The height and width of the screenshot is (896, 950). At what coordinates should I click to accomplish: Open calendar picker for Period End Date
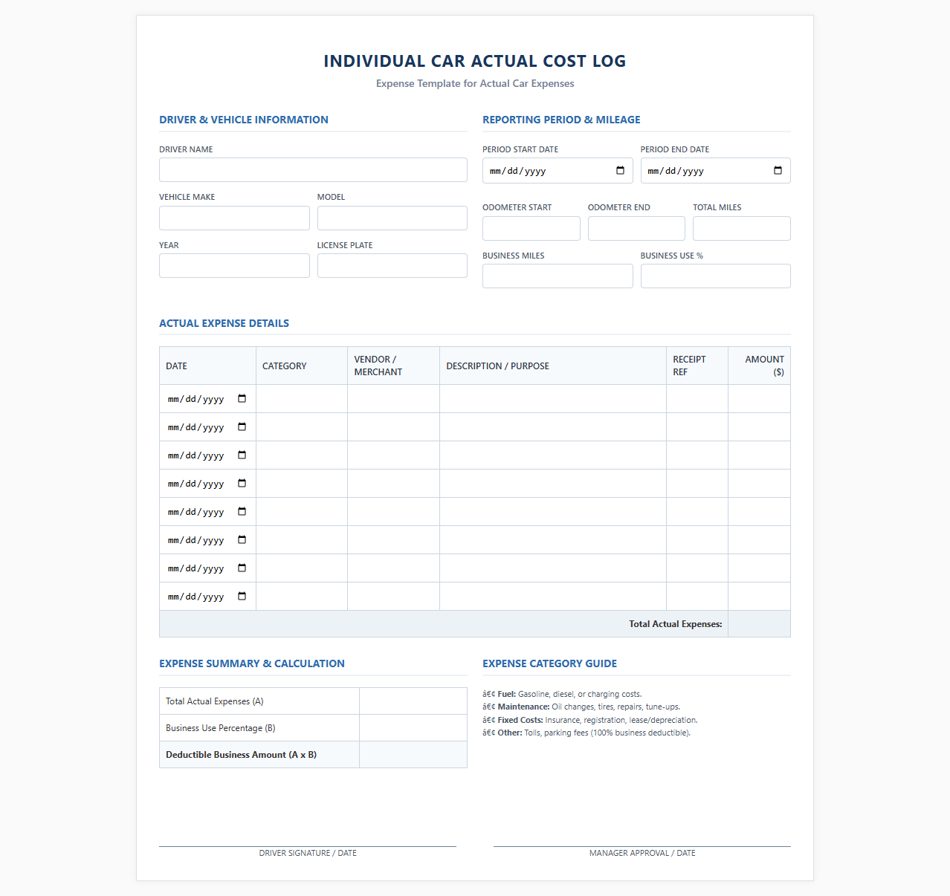[778, 170]
